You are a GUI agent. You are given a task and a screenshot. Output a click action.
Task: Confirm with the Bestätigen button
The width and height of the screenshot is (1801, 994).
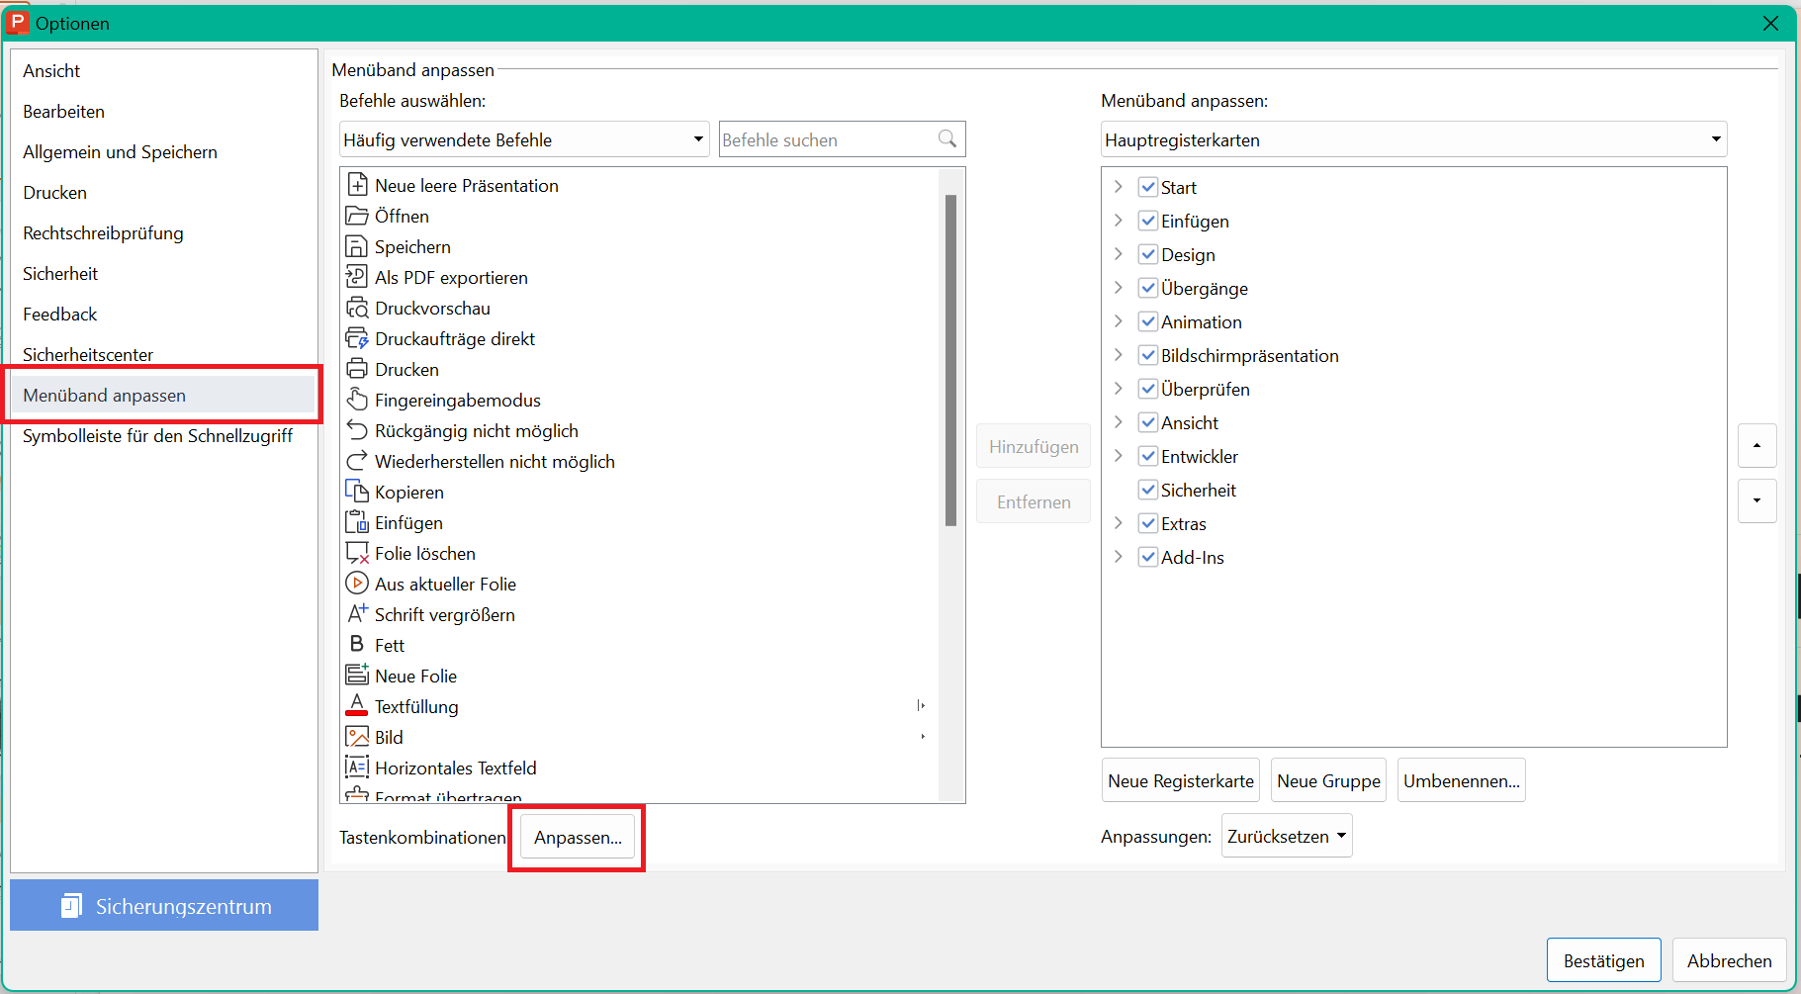click(1604, 960)
